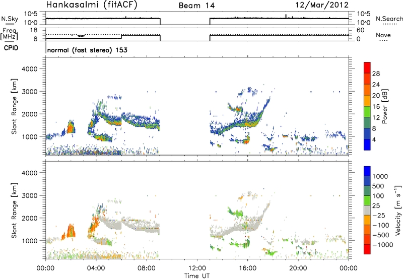Image resolution: width=403 pixels, height=279 pixels.
Task: Click the "-1000" label on the Velocity colorbar
Action: point(383,245)
